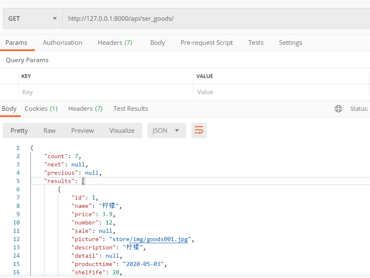Open the JSON format dropdown

click(x=167, y=130)
